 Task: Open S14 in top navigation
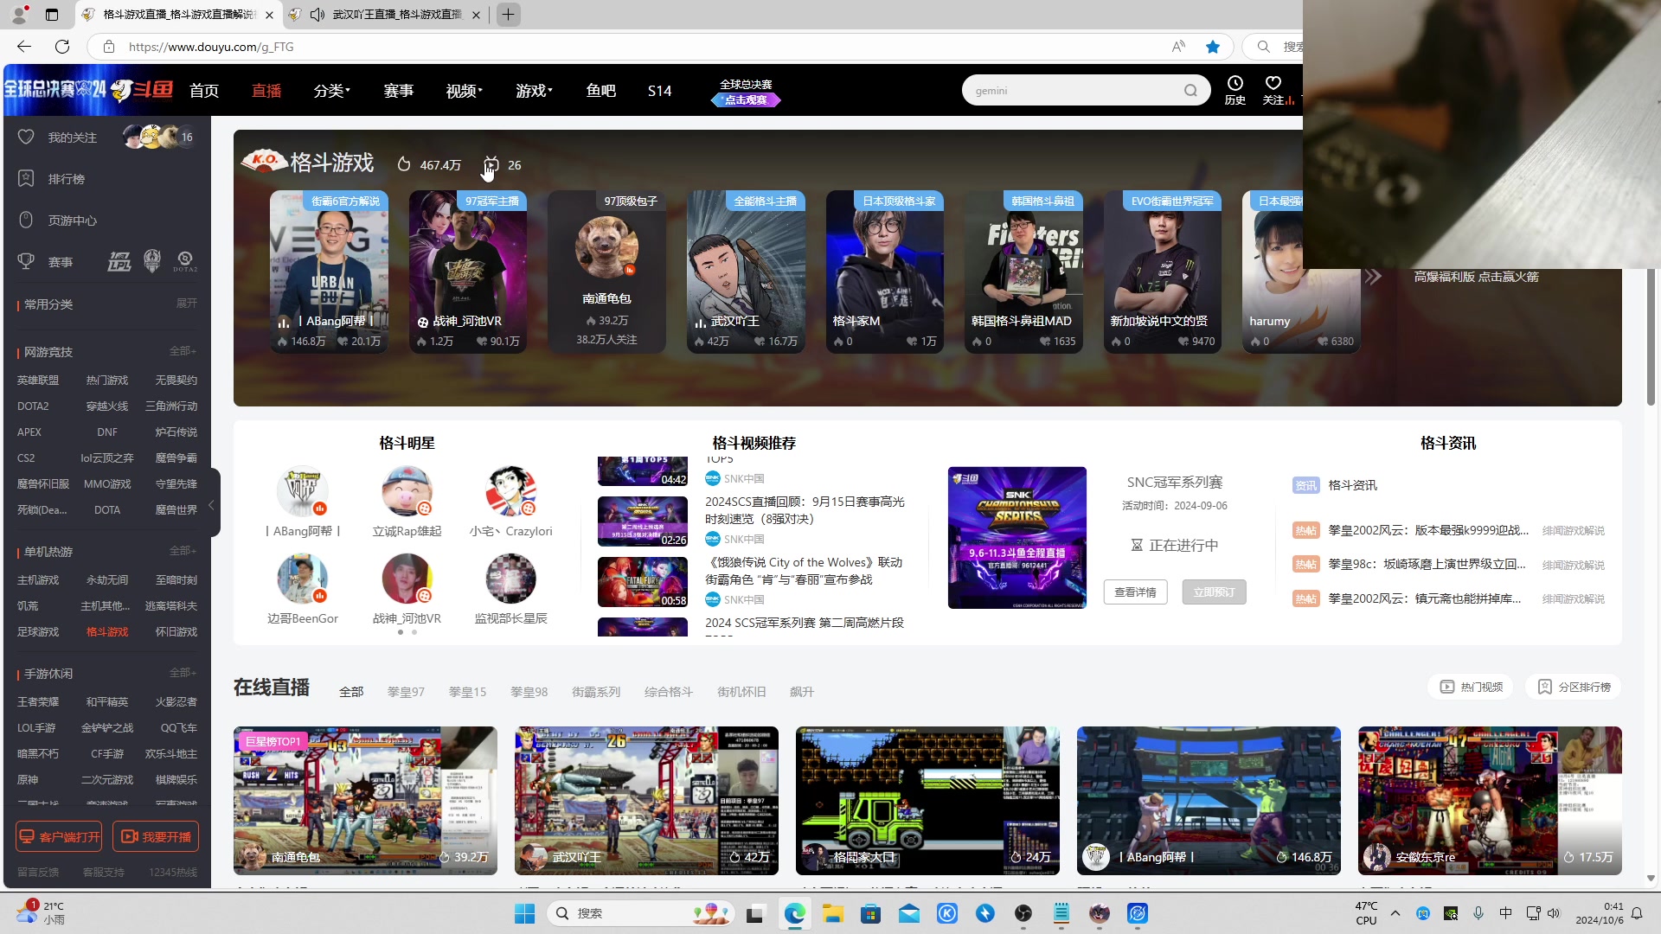point(659,91)
